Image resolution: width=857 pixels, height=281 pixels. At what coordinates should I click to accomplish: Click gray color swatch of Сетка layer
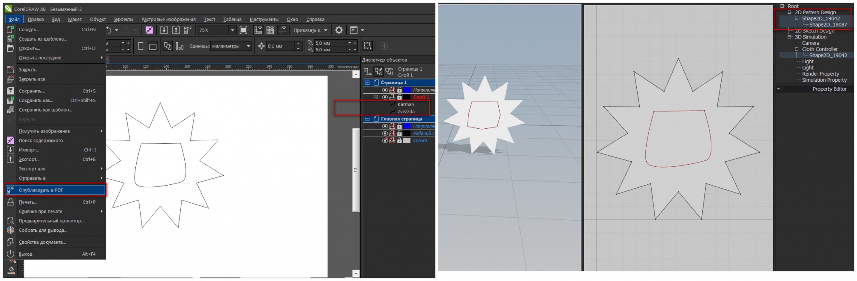407,141
